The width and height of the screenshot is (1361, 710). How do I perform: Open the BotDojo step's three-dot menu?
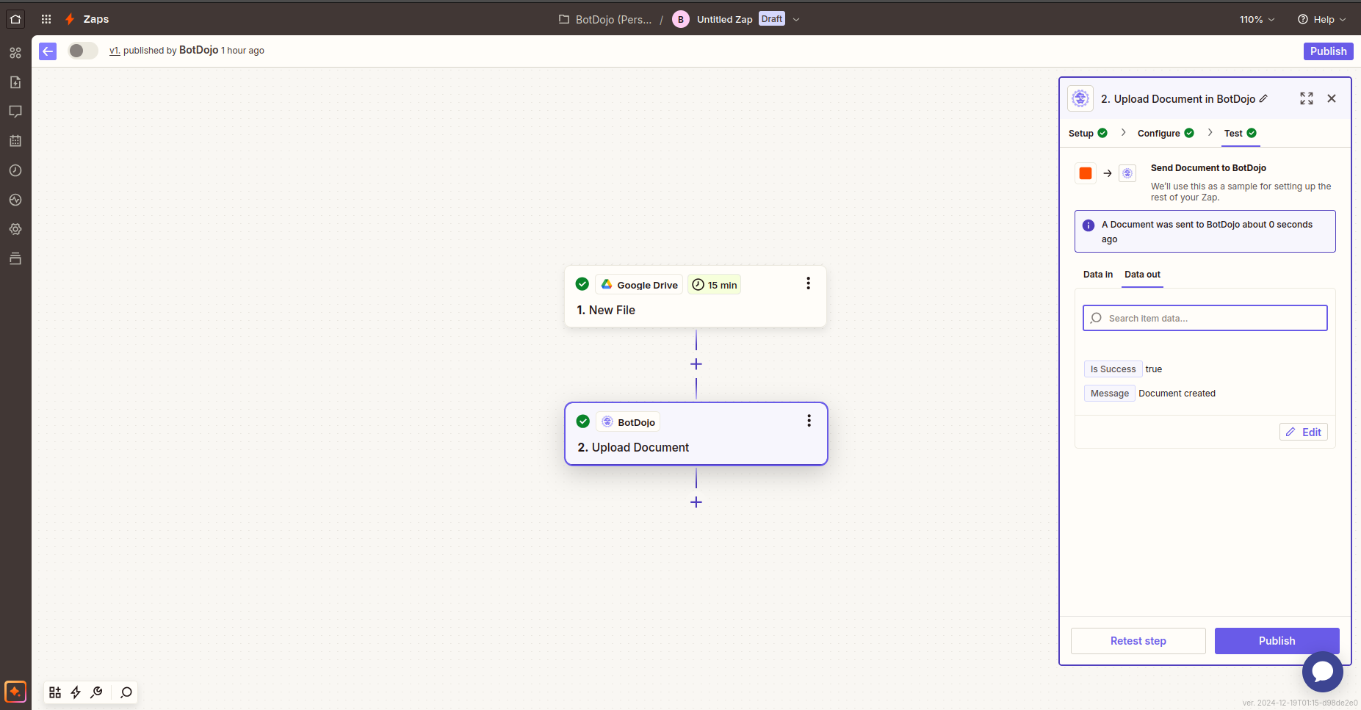(x=809, y=421)
